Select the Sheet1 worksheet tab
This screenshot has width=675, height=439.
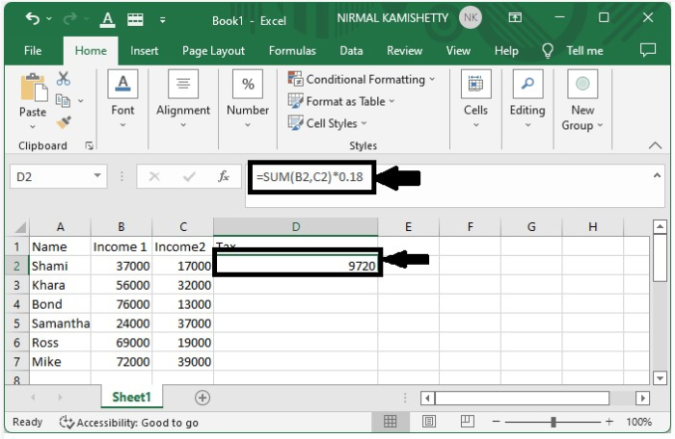click(131, 397)
